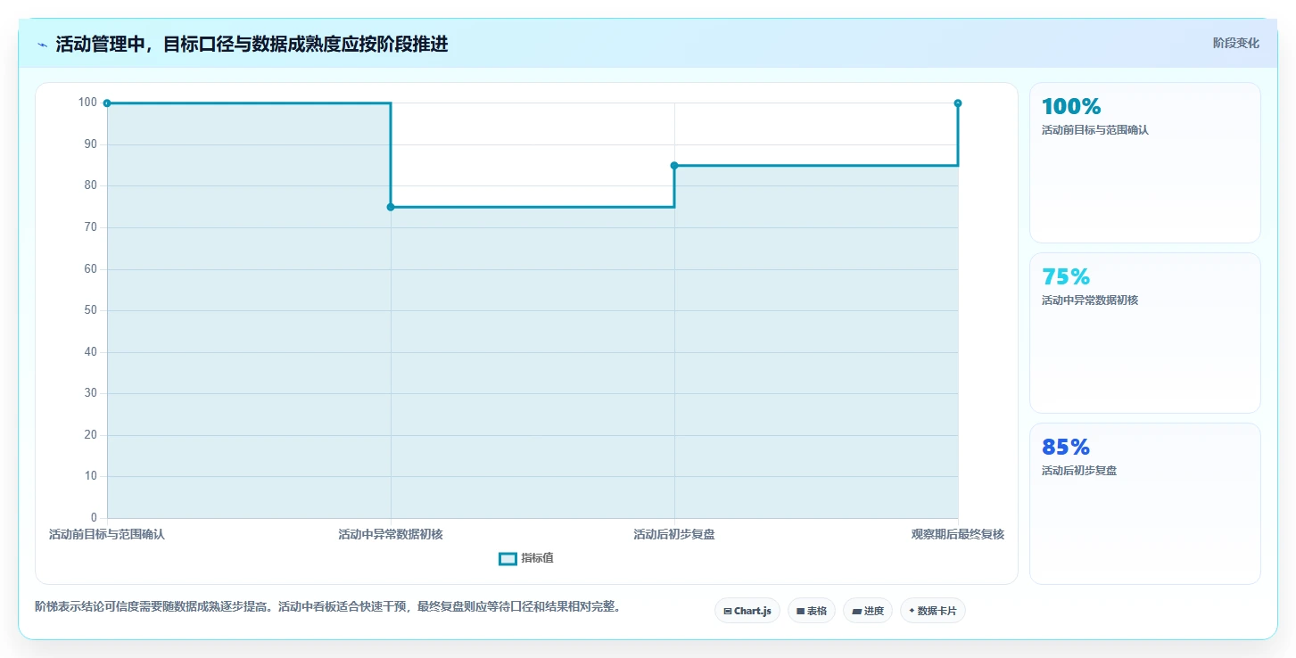Open the 85% 活动后初步复盘 card
The height and width of the screenshot is (658, 1296).
coord(1145,503)
